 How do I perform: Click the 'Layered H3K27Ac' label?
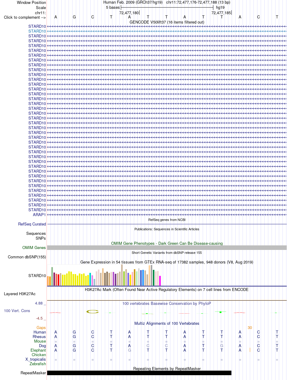click(x=20, y=294)
